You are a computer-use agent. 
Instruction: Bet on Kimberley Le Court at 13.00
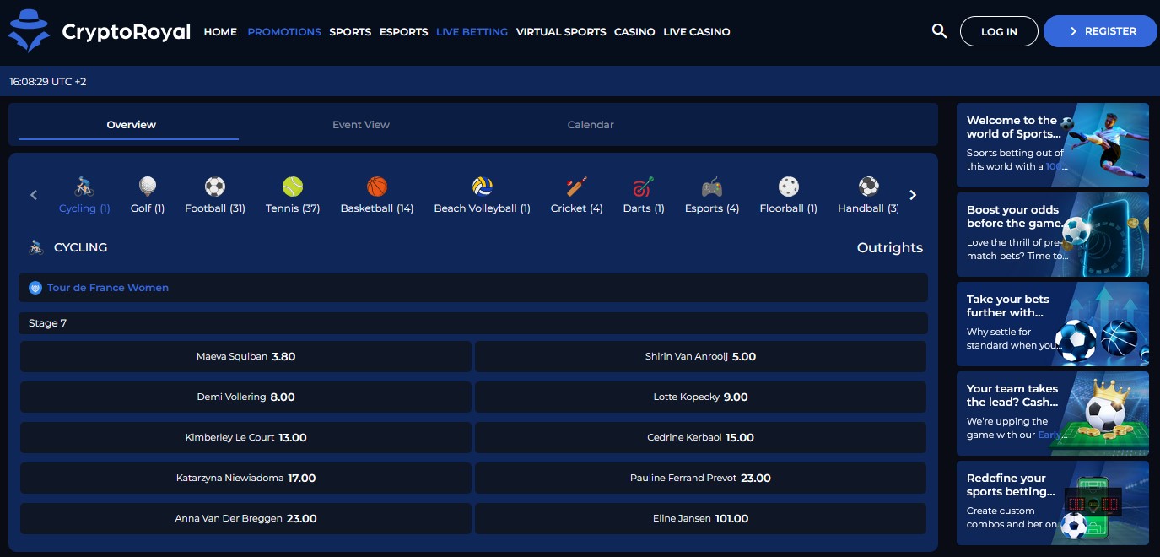[245, 438]
